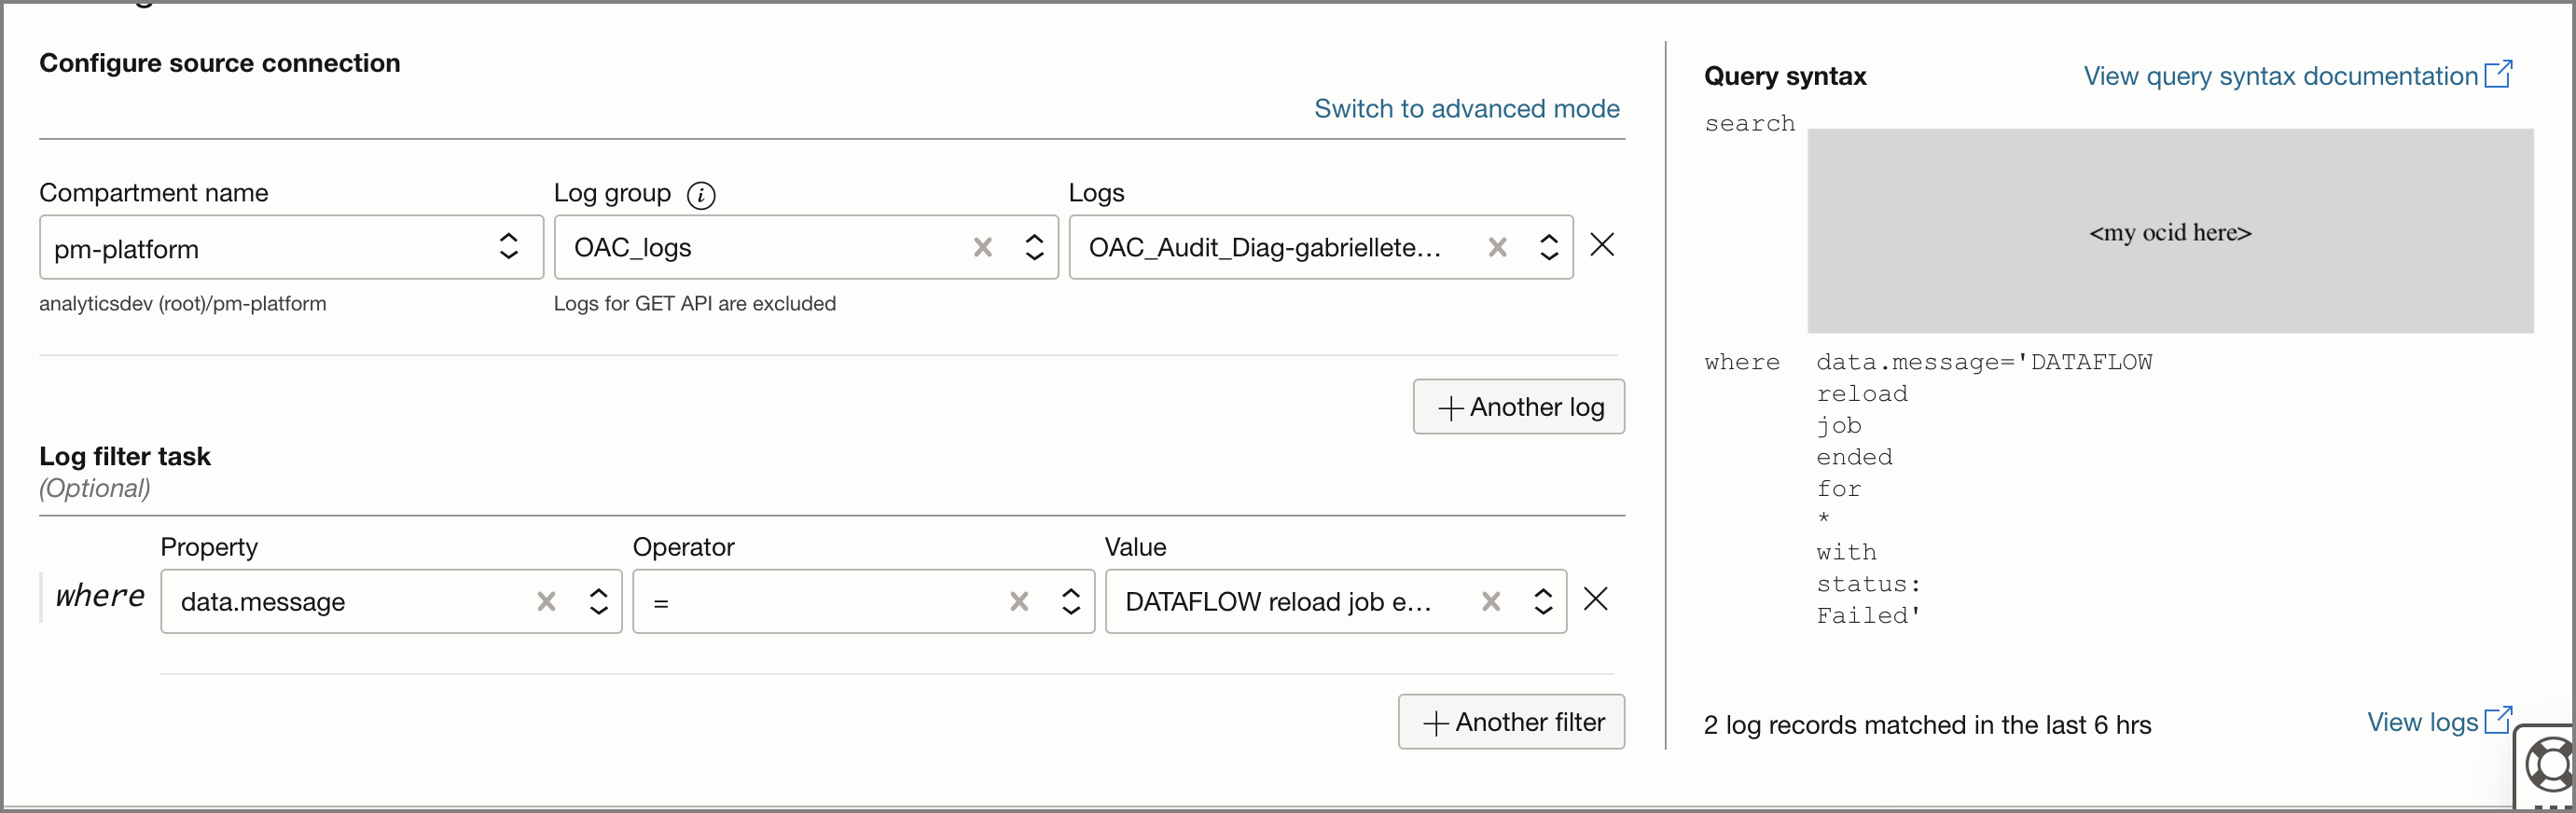Click '2 log records matched' text
The image size is (2576, 813).
pyautogui.click(x=1927, y=725)
